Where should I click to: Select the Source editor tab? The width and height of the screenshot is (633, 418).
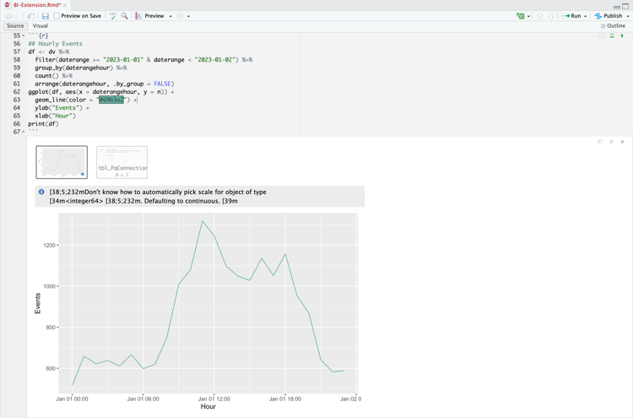[x=15, y=26]
